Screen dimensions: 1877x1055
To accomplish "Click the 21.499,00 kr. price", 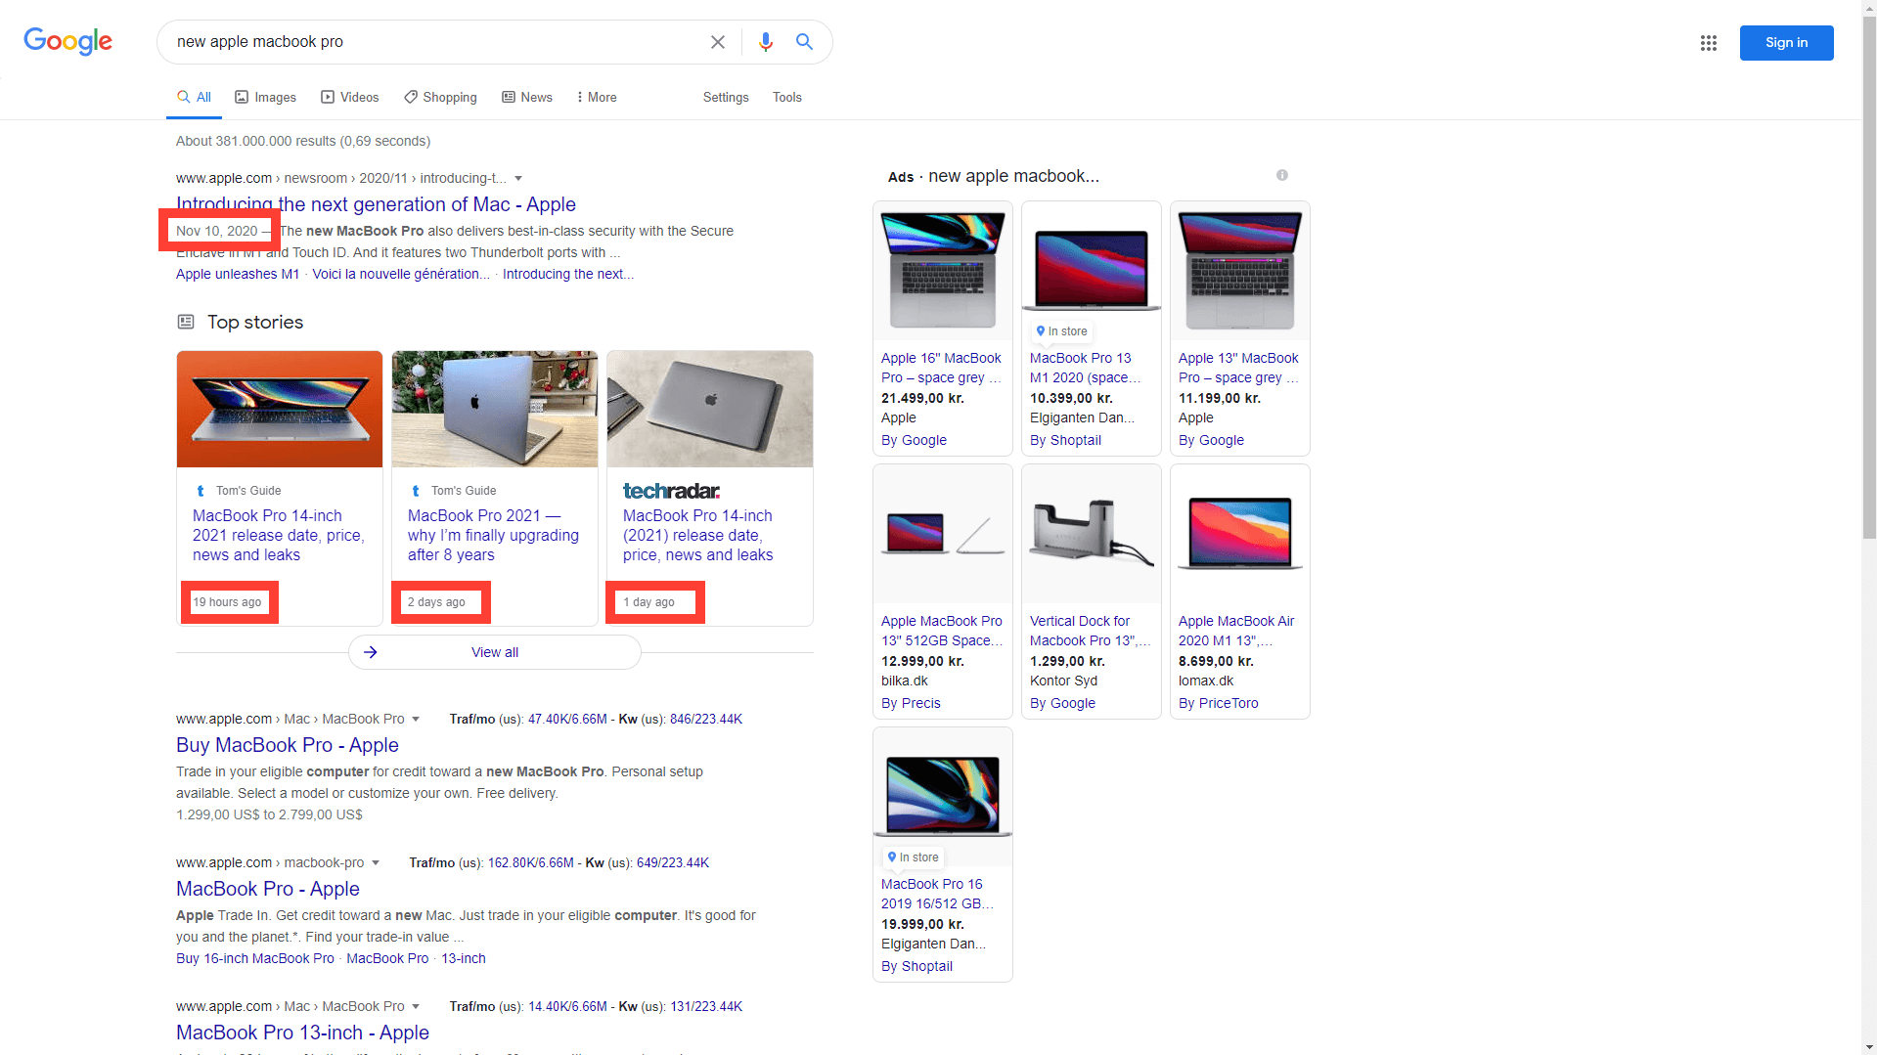I will (x=922, y=398).
